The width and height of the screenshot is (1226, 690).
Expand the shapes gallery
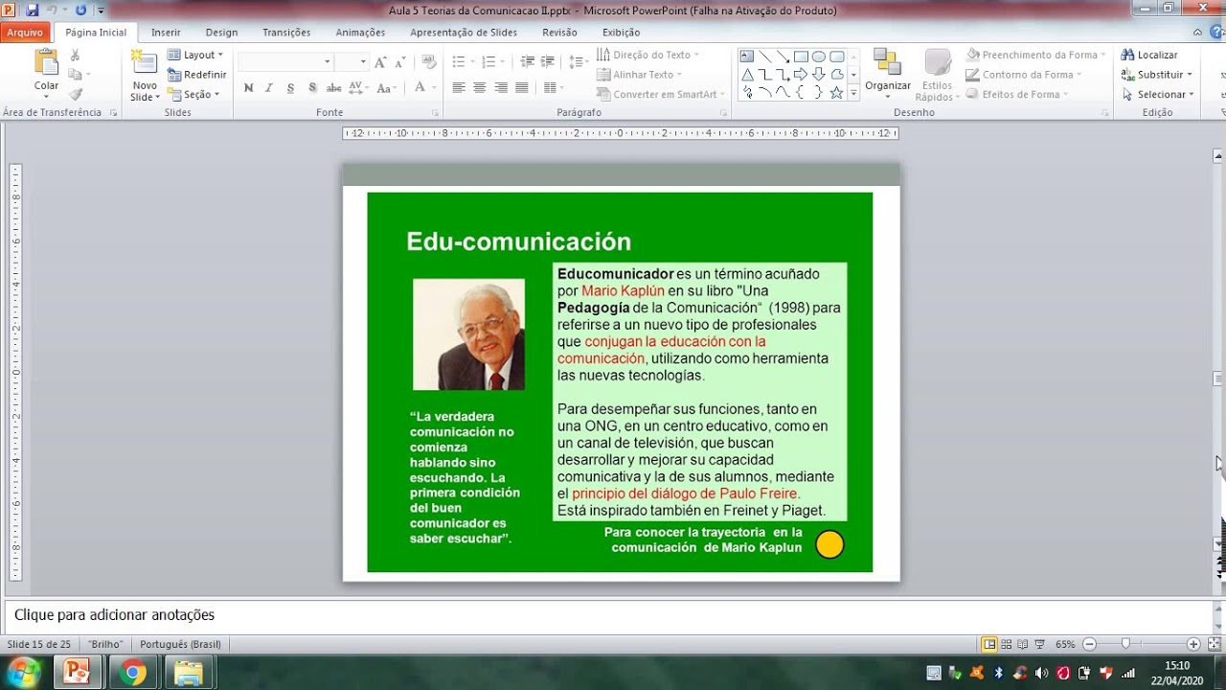tap(853, 93)
